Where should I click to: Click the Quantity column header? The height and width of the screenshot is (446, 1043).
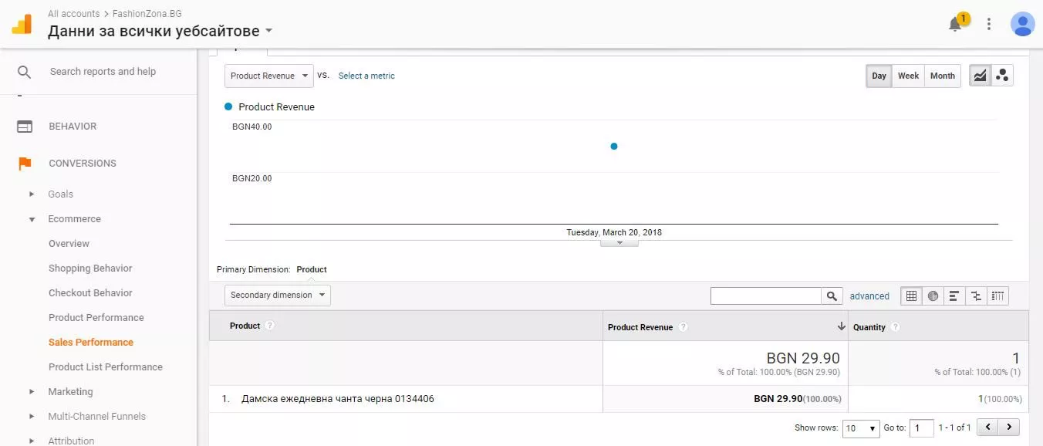tap(938, 326)
